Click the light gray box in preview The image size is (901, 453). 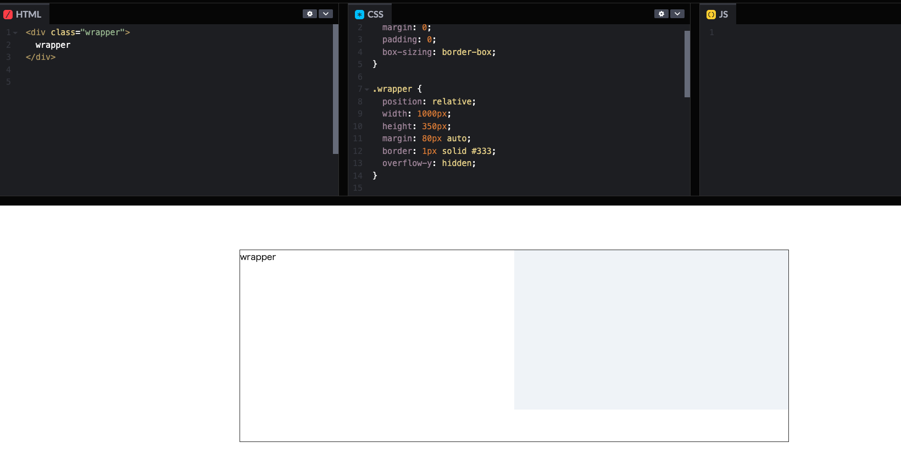tap(651, 330)
